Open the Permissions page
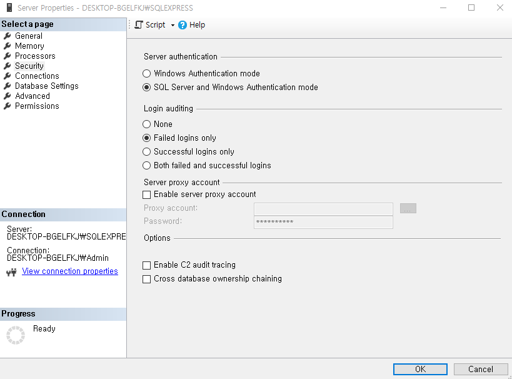 (x=37, y=106)
